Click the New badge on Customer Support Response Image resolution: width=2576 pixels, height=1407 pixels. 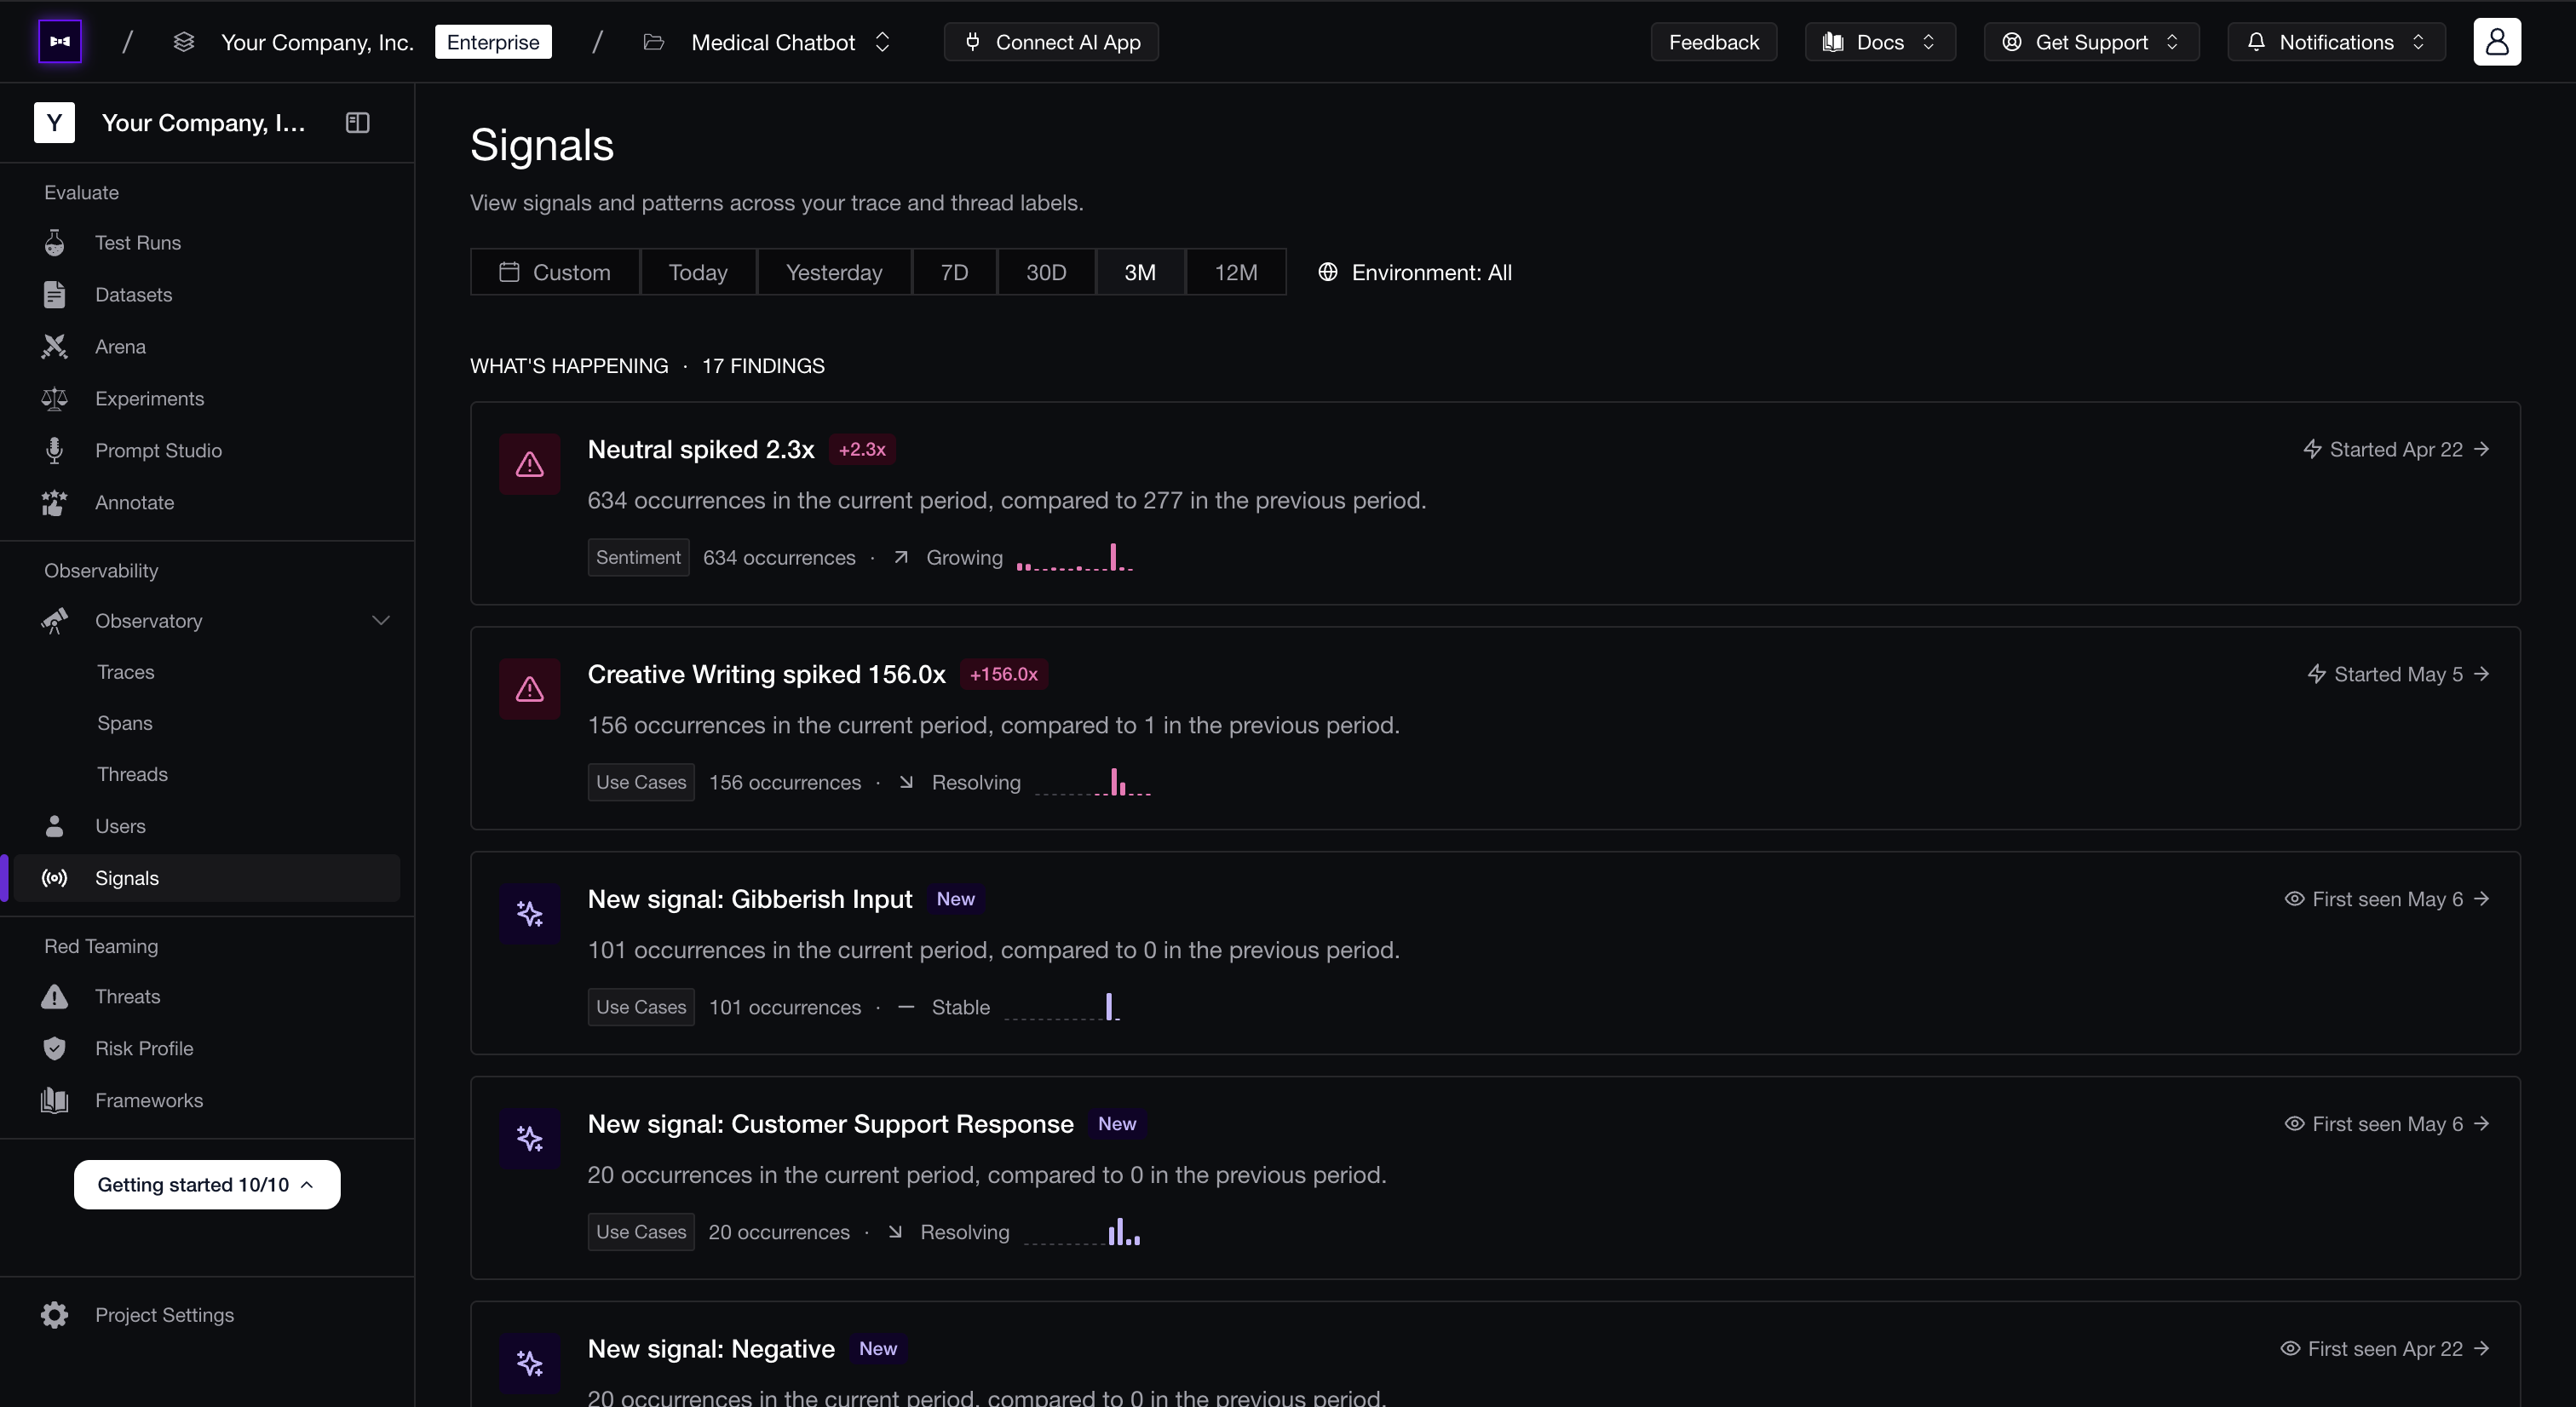click(x=1117, y=1124)
